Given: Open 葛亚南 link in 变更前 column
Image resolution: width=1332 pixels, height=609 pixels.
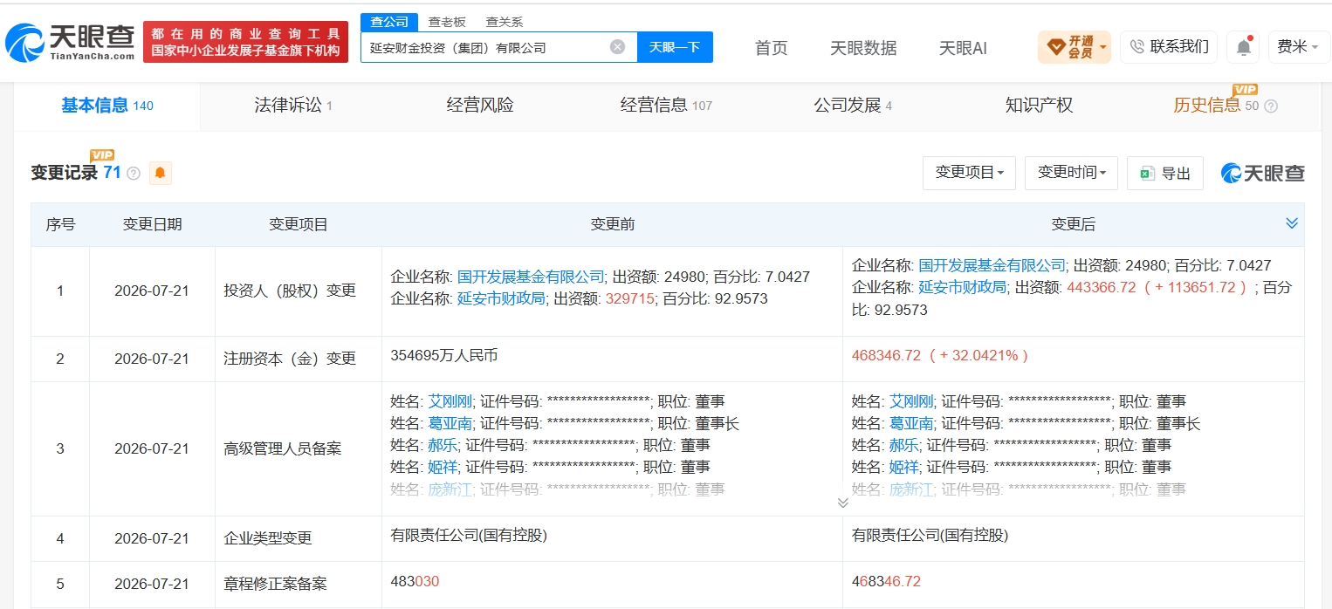Looking at the screenshot, I should click(450, 423).
